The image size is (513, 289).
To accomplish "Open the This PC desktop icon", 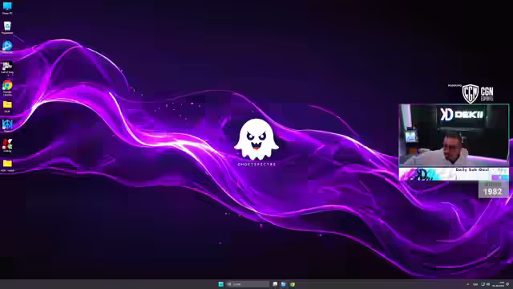I will (x=7, y=8).
